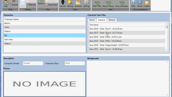Open the Perk Calculator
This screenshot has height=97, width=172.
pyautogui.click(x=122, y=4)
